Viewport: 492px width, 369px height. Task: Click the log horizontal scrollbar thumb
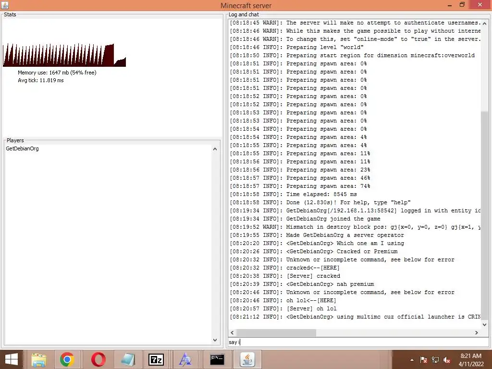pyautogui.click(x=276, y=332)
